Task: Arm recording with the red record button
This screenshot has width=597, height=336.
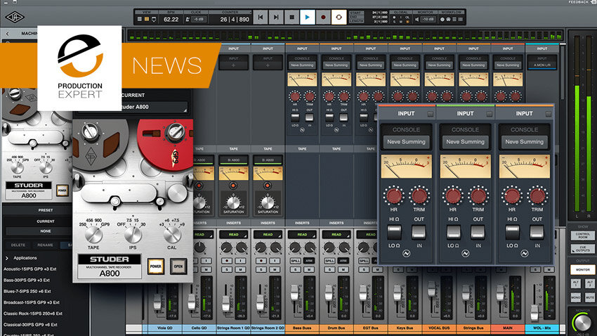Action: click(x=323, y=17)
